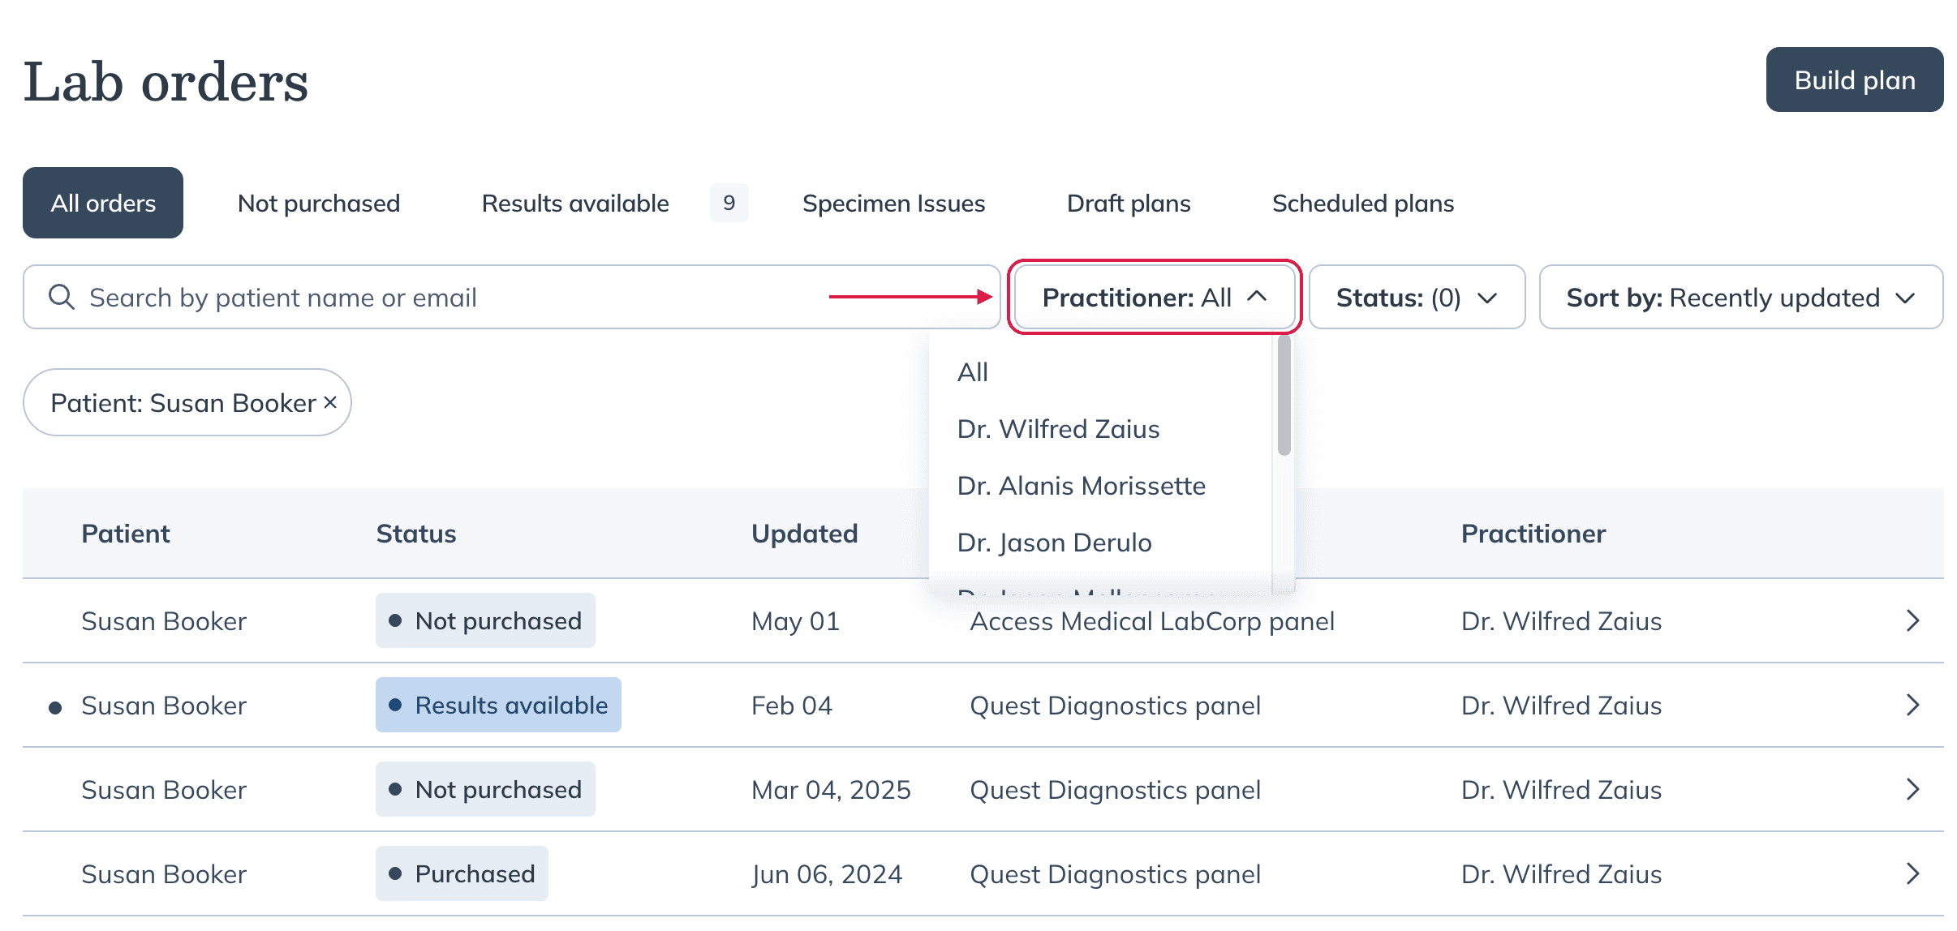Click the Build plan button
Image resolution: width=1957 pixels, height=931 pixels.
click(1854, 79)
